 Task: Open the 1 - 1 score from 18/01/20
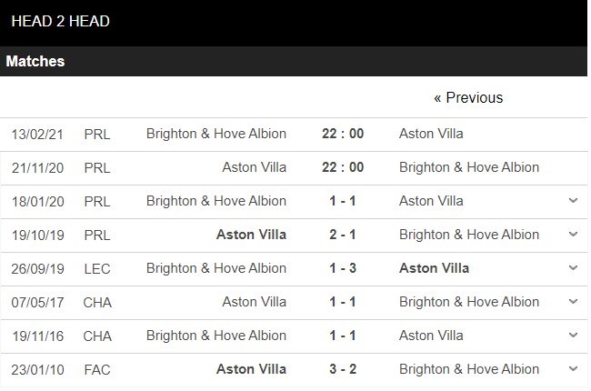343,201
